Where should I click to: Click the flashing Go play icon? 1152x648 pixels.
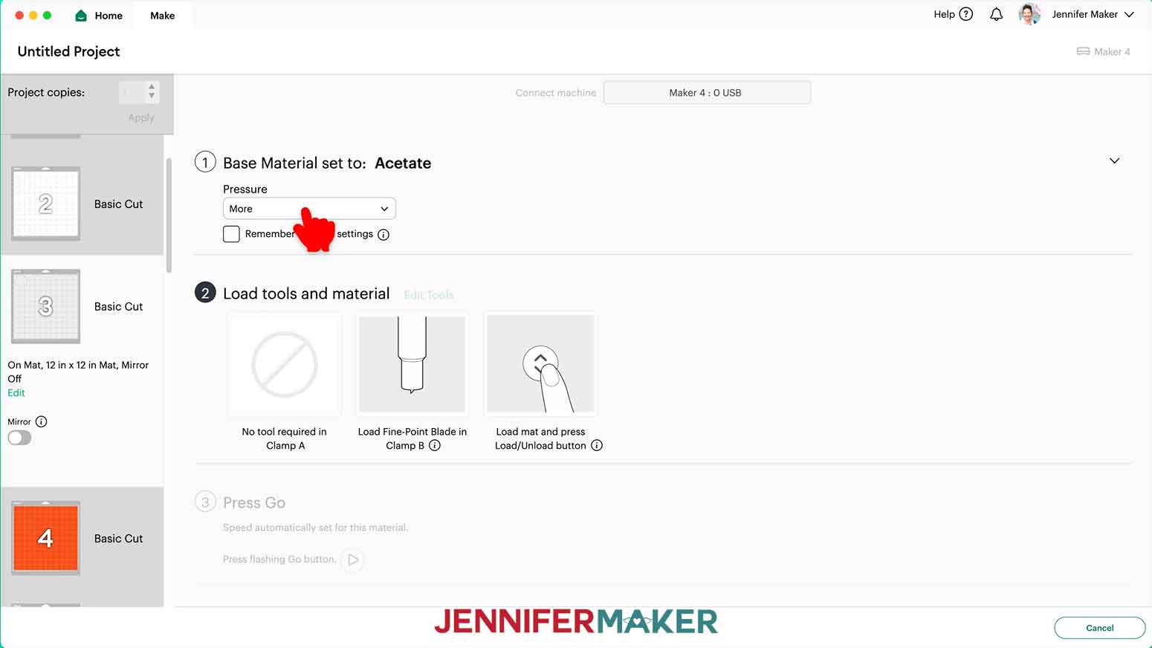pos(353,560)
